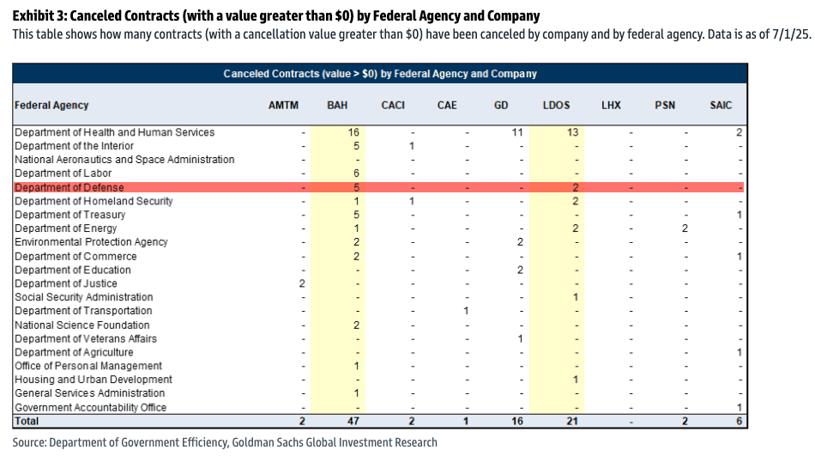Click the Department of Transportation CAE value 1
The height and width of the screenshot is (462, 815).
click(x=466, y=311)
